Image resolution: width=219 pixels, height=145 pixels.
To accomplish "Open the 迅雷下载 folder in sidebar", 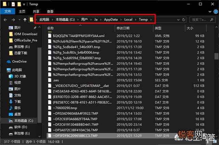I will click(x=18, y=53).
